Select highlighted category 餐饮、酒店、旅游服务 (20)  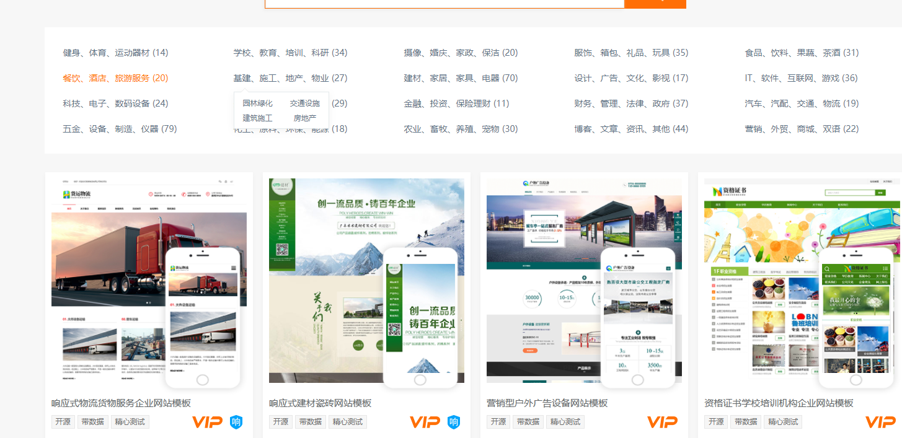click(115, 78)
